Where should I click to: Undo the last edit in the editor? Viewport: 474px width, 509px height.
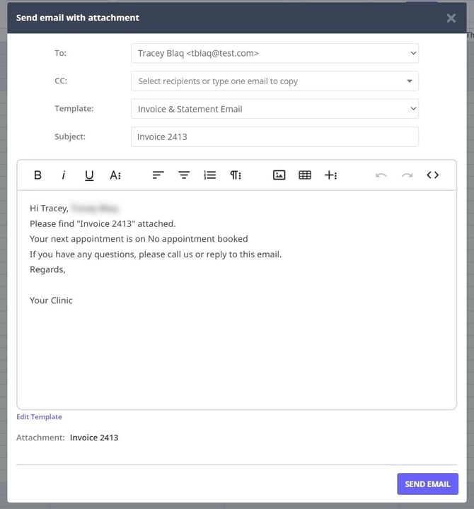(381, 175)
